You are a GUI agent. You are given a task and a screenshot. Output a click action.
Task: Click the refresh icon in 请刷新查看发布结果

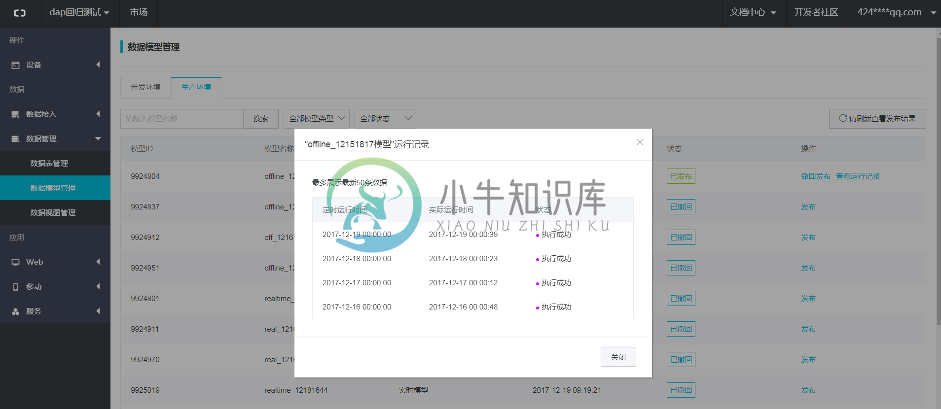843,118
